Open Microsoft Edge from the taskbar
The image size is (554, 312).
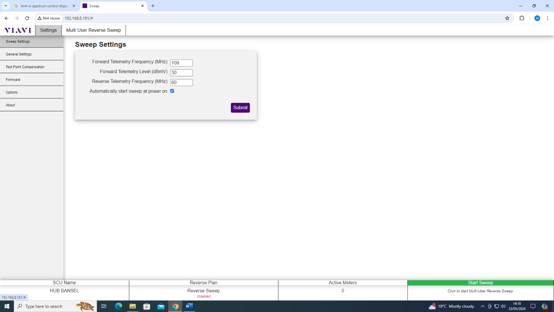click(x=118, y=306)
